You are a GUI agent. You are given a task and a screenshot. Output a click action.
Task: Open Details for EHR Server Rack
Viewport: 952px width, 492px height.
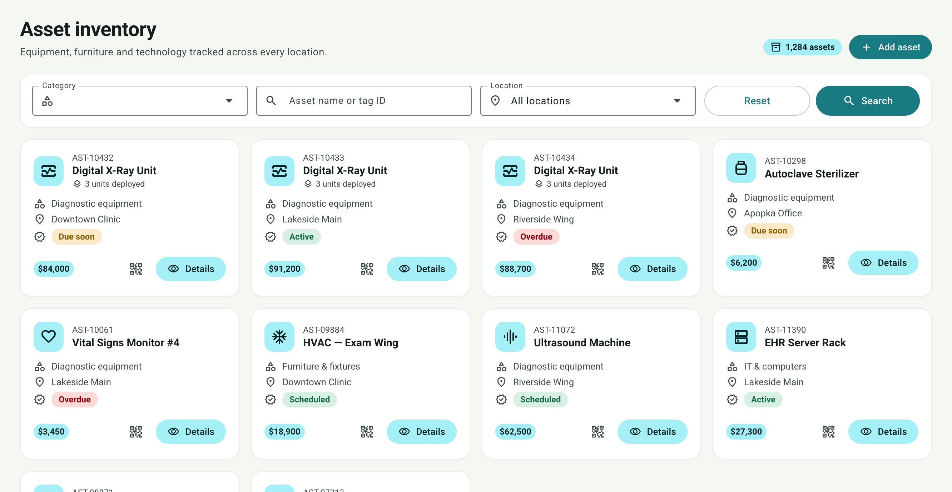pos(883,431)
